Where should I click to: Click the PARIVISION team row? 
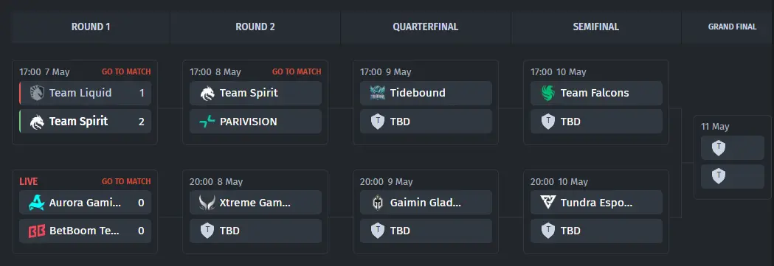(256, 122)
